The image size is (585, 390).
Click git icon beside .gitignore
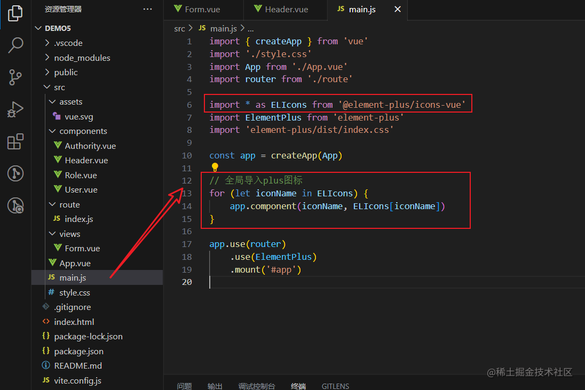click(46, 306)
